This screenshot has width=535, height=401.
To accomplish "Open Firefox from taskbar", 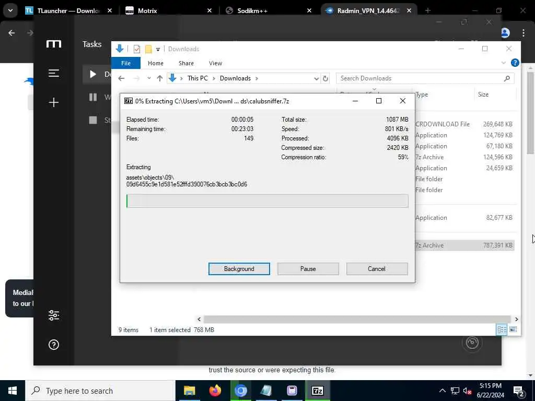I will click(215, 391).
